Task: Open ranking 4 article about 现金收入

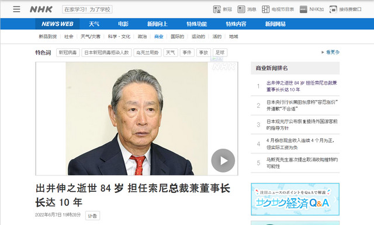Action: pyautogui.click(x=300, y=144)
